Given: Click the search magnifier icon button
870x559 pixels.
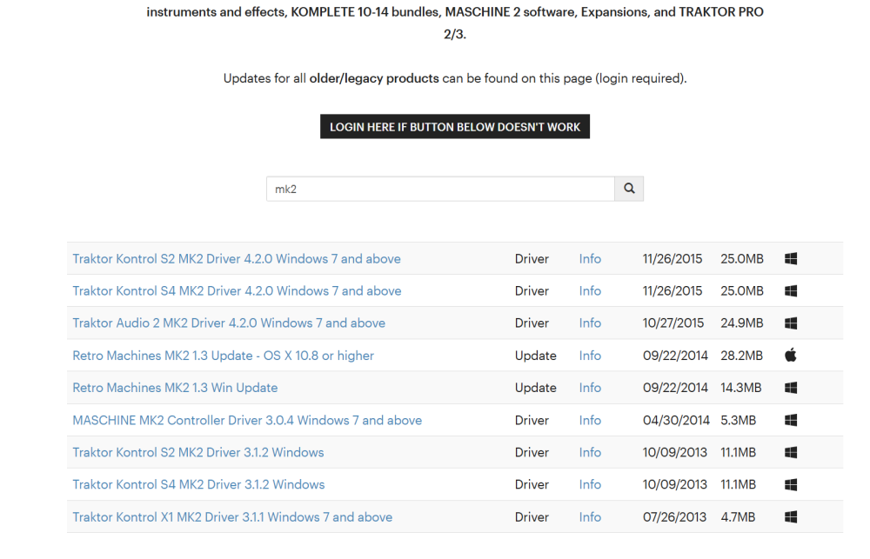Looking at the screenshot, I should pyautogui.click(x=629, y=189).
